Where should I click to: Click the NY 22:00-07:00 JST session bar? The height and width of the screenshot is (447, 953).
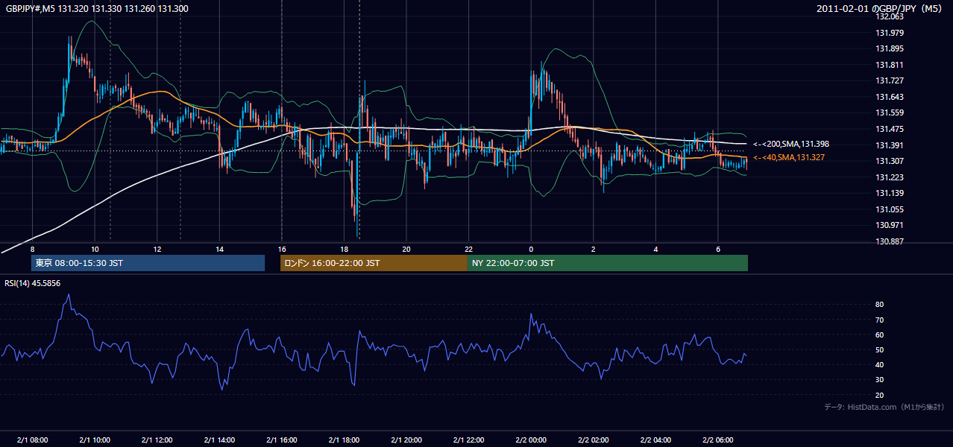(607, 263)
